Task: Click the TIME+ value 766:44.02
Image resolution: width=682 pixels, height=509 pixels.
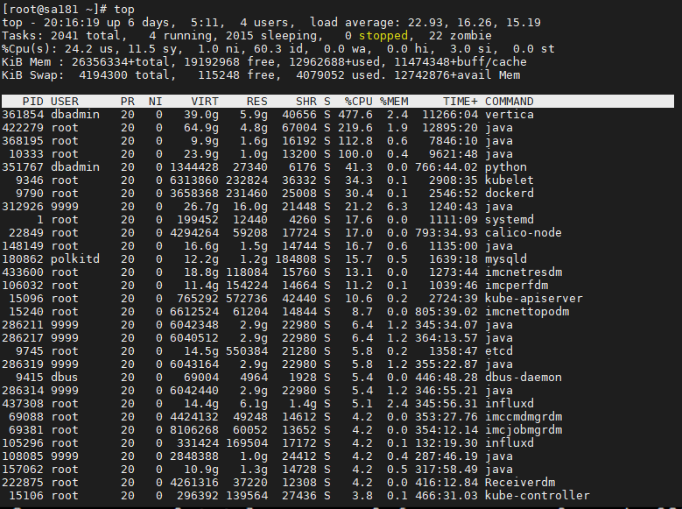Action: [x=446, y=166]
